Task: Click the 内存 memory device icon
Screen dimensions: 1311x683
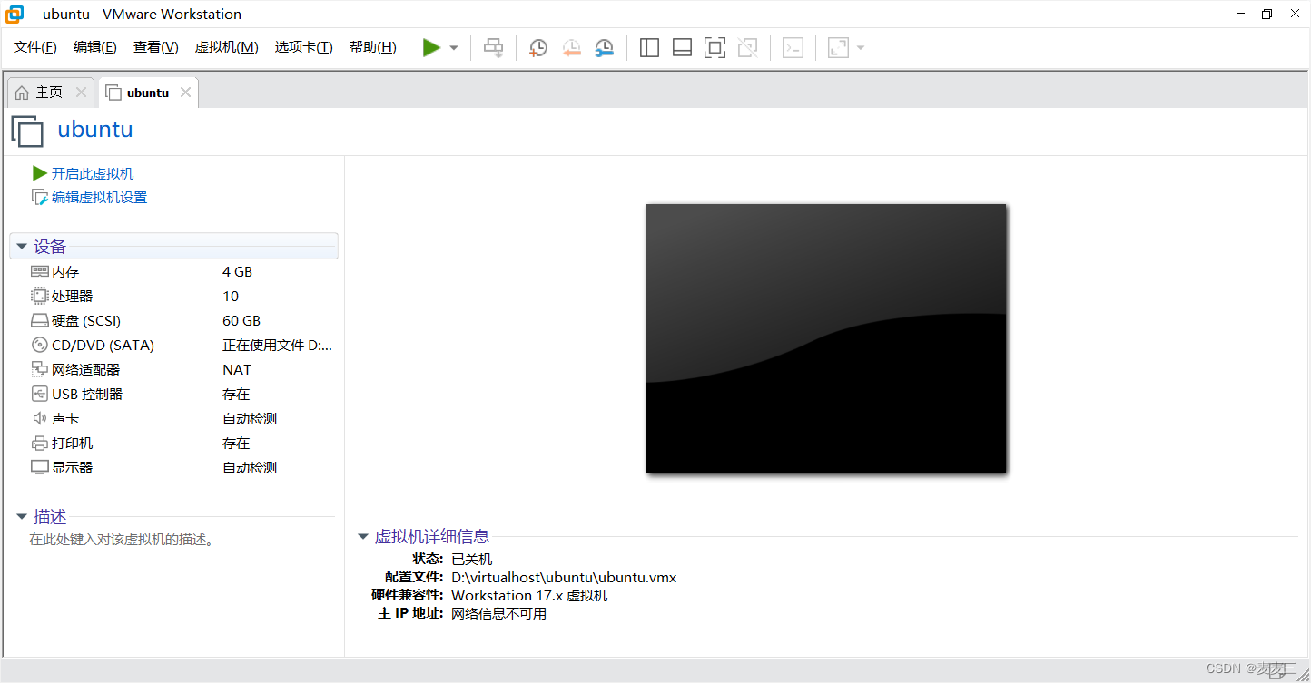Action: [39, 271]
